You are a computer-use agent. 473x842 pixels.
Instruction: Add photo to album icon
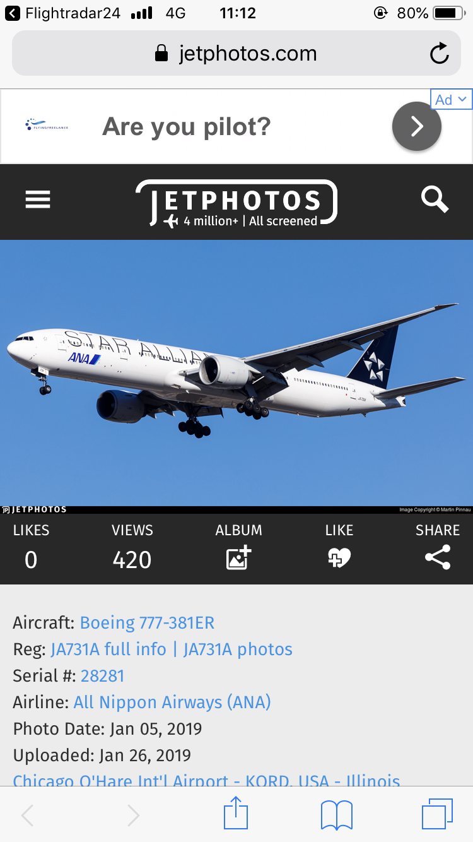(239, 558)
